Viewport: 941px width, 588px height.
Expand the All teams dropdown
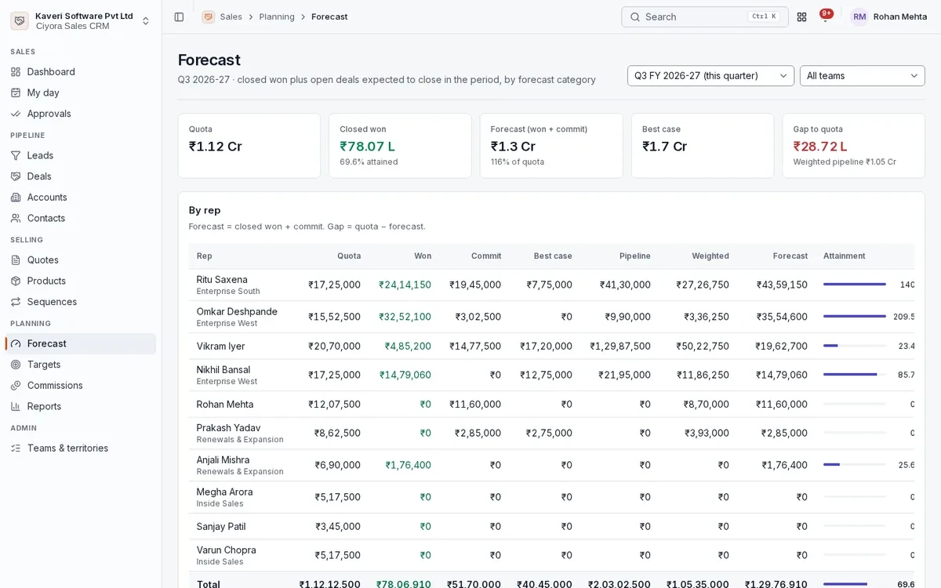pos(862,76)
